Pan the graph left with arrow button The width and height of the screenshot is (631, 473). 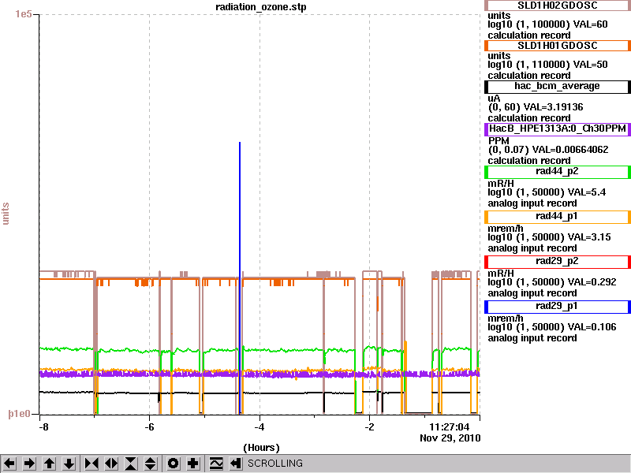click(x=9, y=464)
